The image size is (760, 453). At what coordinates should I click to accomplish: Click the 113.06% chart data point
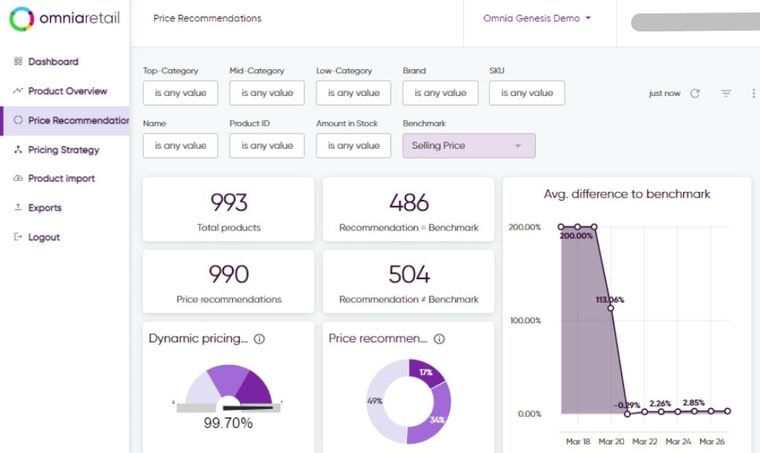tap(611, 308)
